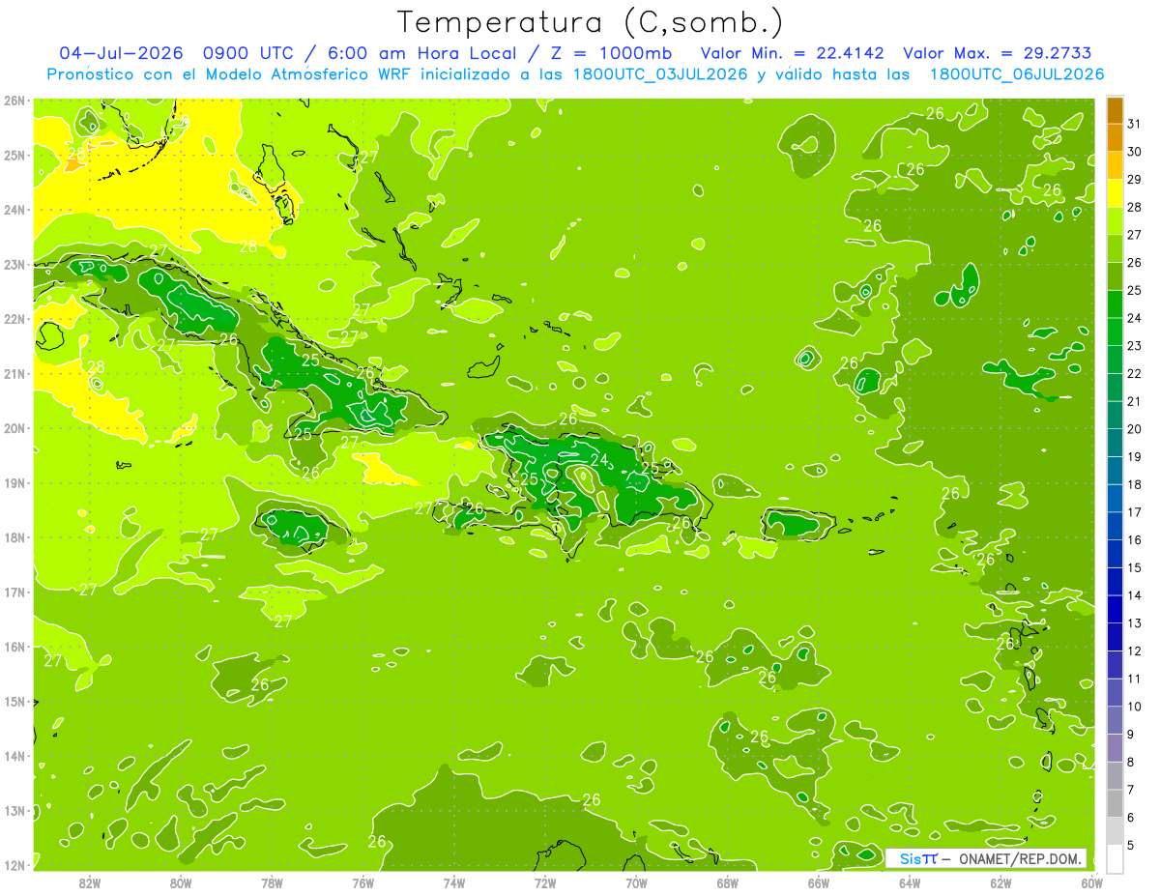The width and height of the screenshot is (1160, 896).
Task: Click the "68W" longitude axis label
Action: point(728,882)
